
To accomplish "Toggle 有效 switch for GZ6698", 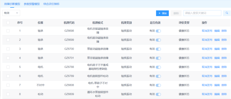I will click(x=158, y=31).
